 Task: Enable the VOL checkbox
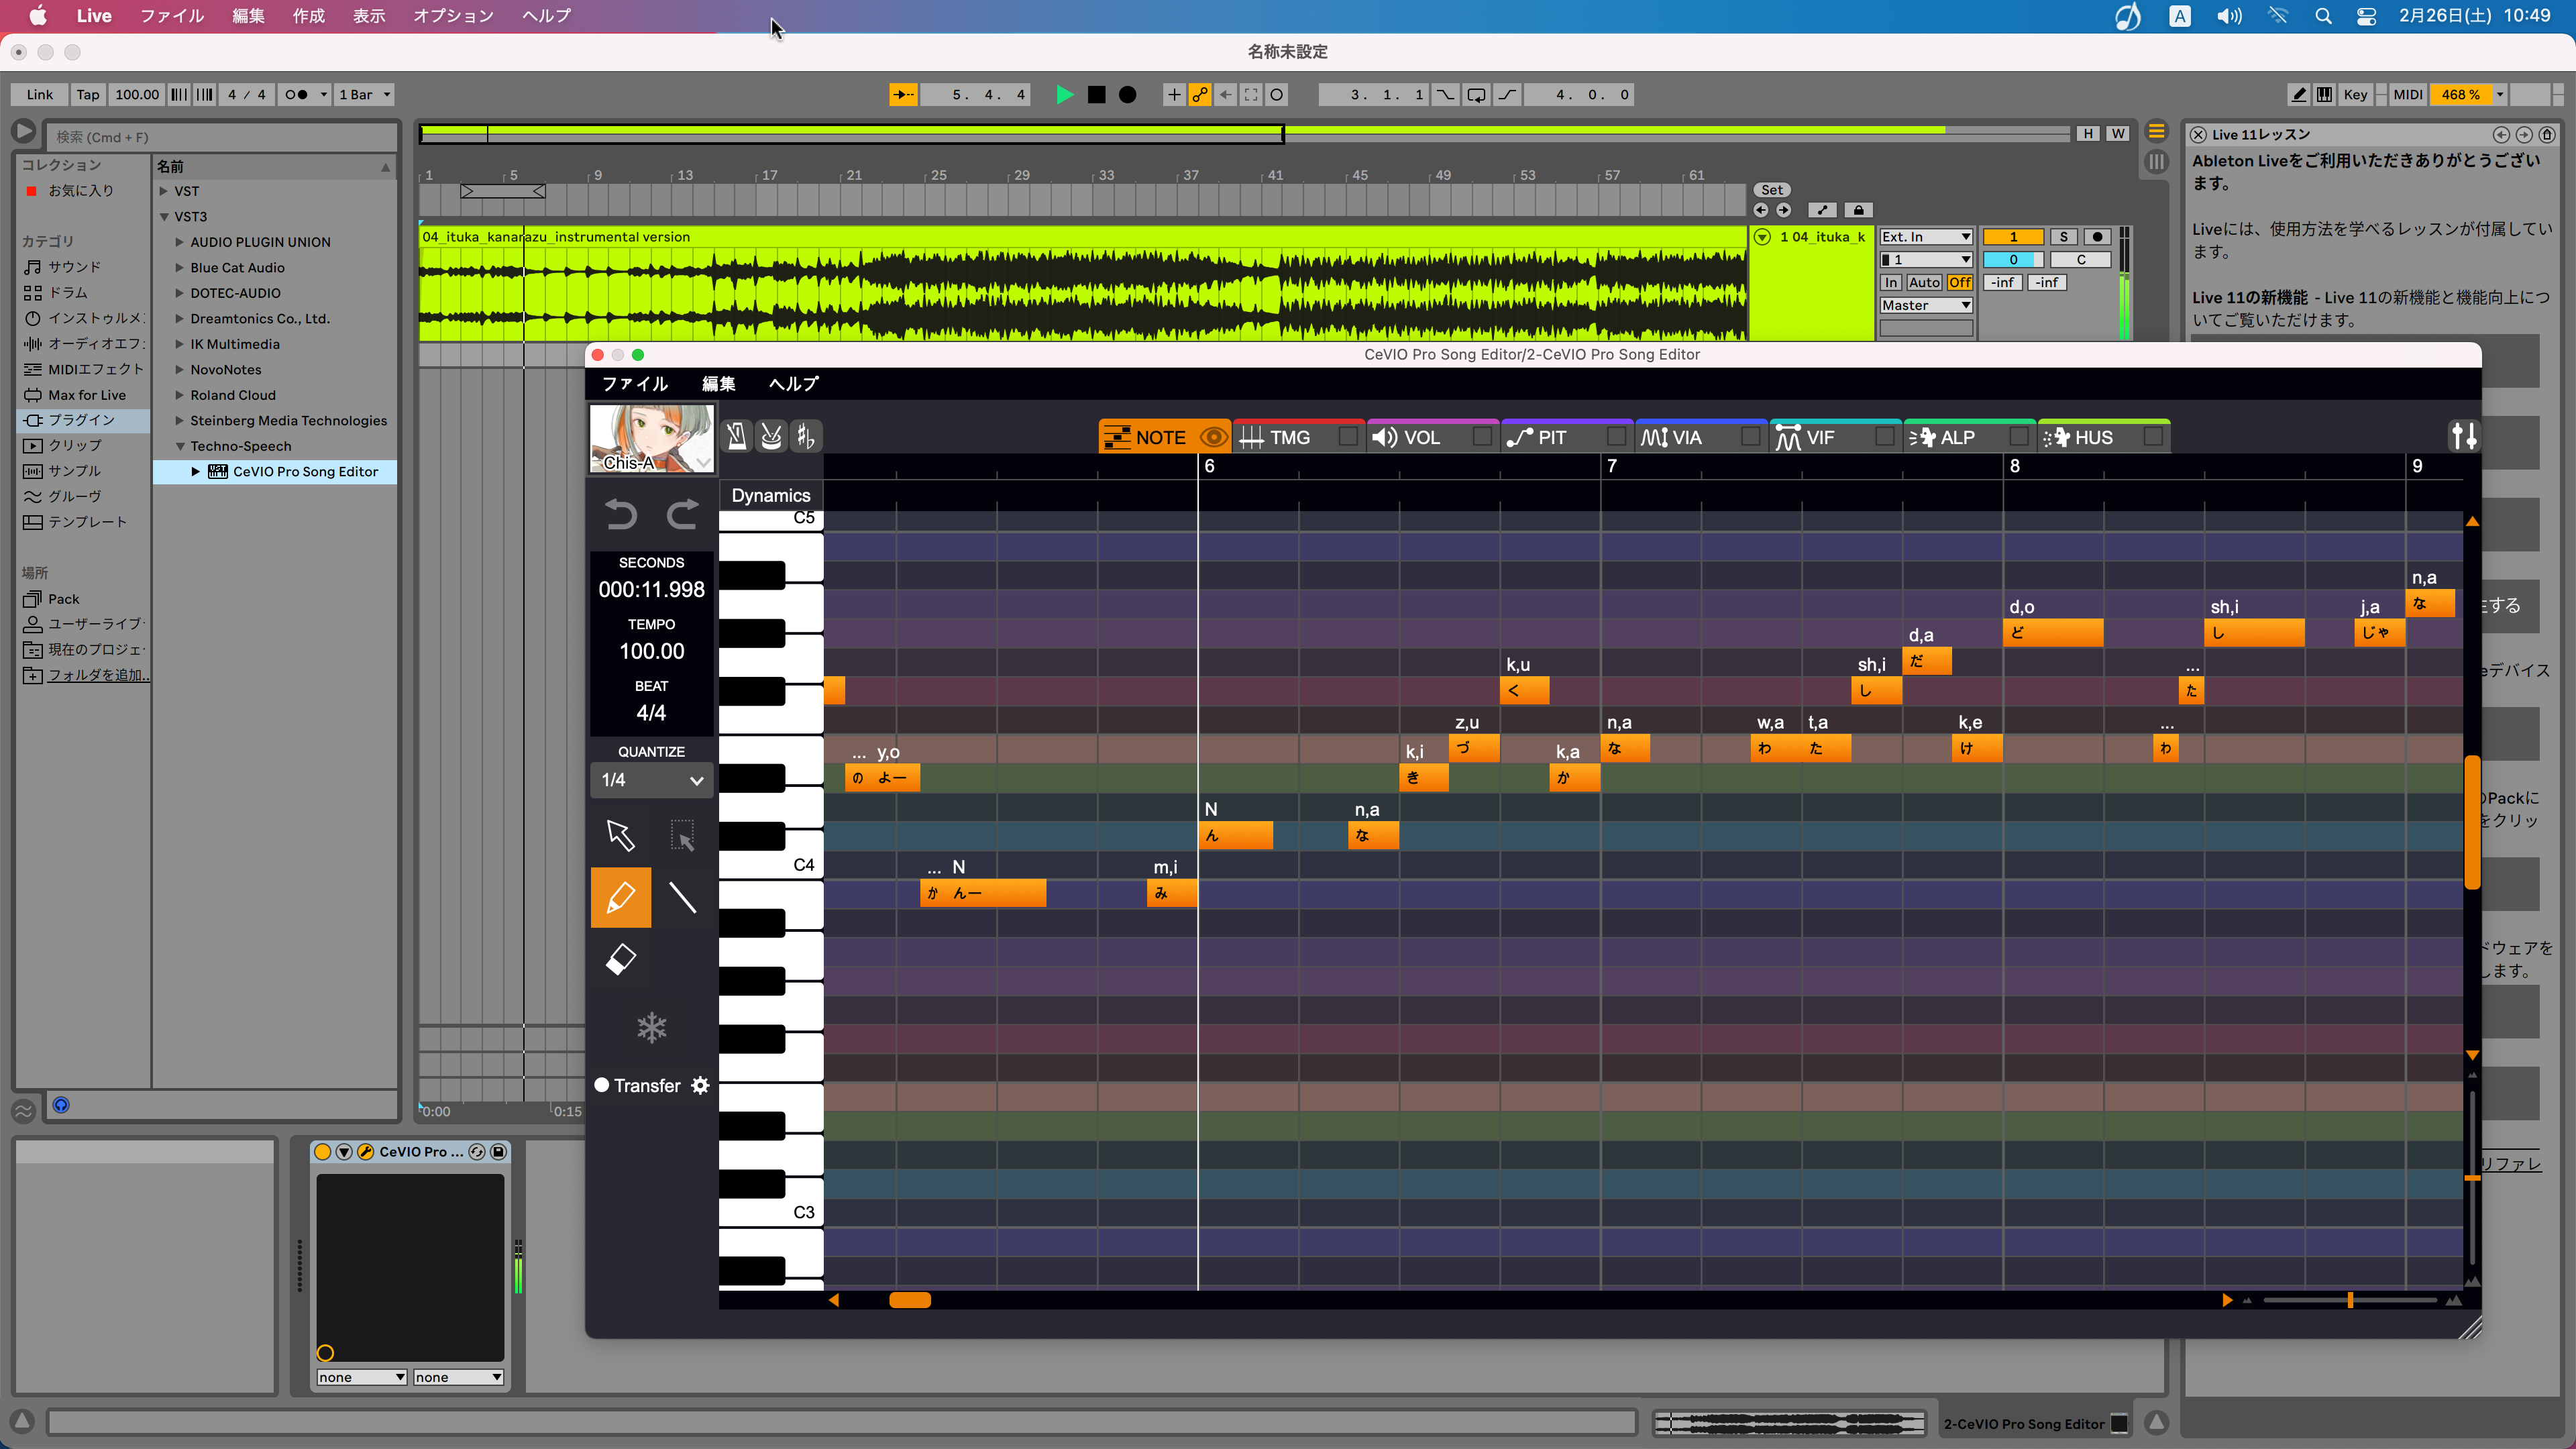(x=1482, y=436)
